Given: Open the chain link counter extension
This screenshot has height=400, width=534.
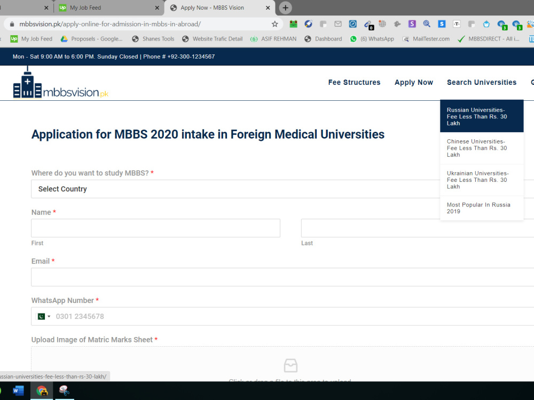Looking at the screenshot, I should [368, 25].
